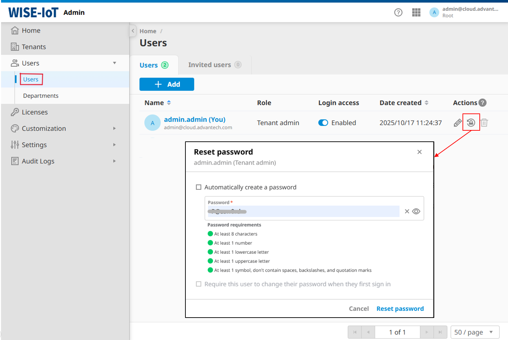The height and width of the screenshot is (340, 508).
Task: Show the password with the eye icon
Action: coord(416,211)
